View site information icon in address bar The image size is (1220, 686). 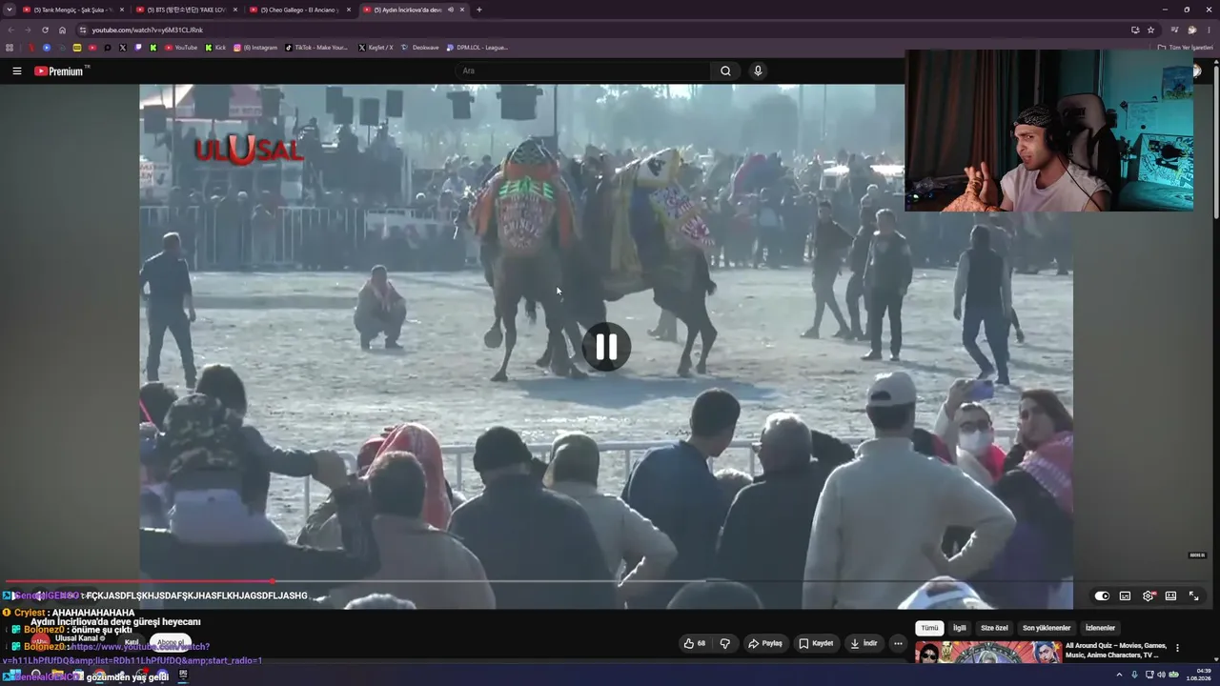(x=83, y=30)
